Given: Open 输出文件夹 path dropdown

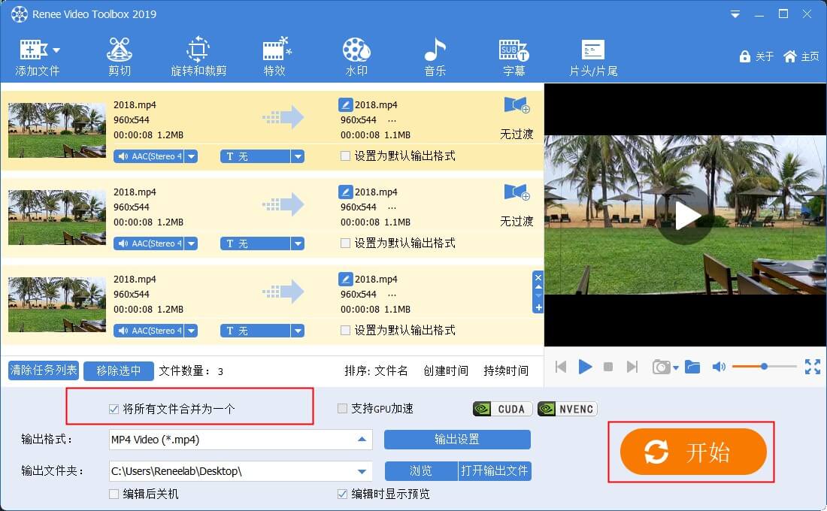Looking at the screenshot, I should coord(362,471).
